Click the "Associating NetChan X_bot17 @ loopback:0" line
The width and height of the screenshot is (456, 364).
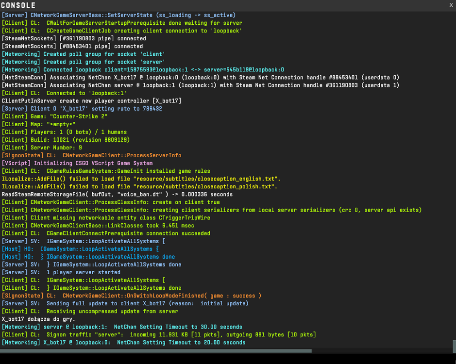(x=201, y=78)
